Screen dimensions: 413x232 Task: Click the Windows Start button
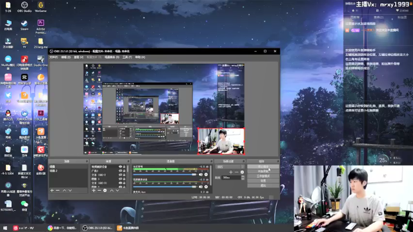pos(5,227)
